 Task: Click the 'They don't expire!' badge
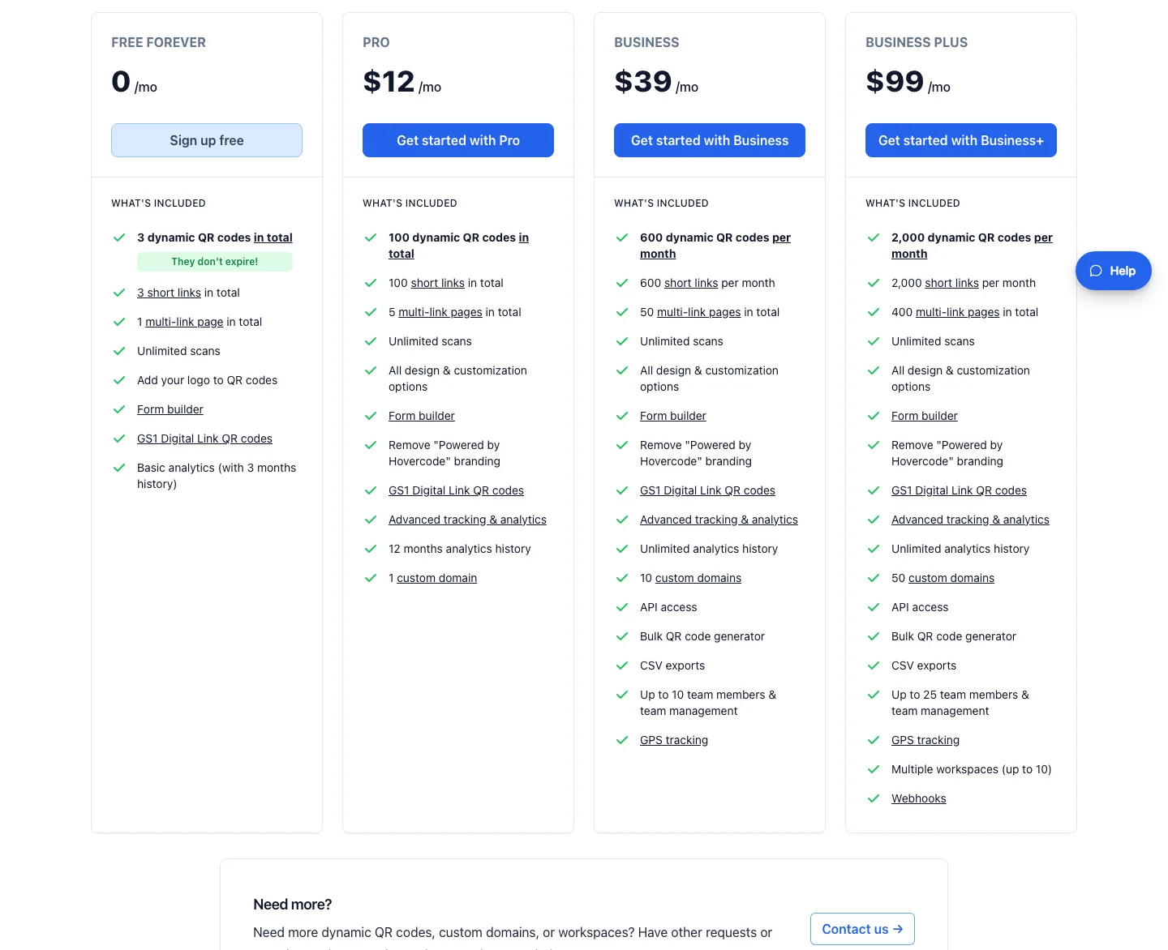215,262
